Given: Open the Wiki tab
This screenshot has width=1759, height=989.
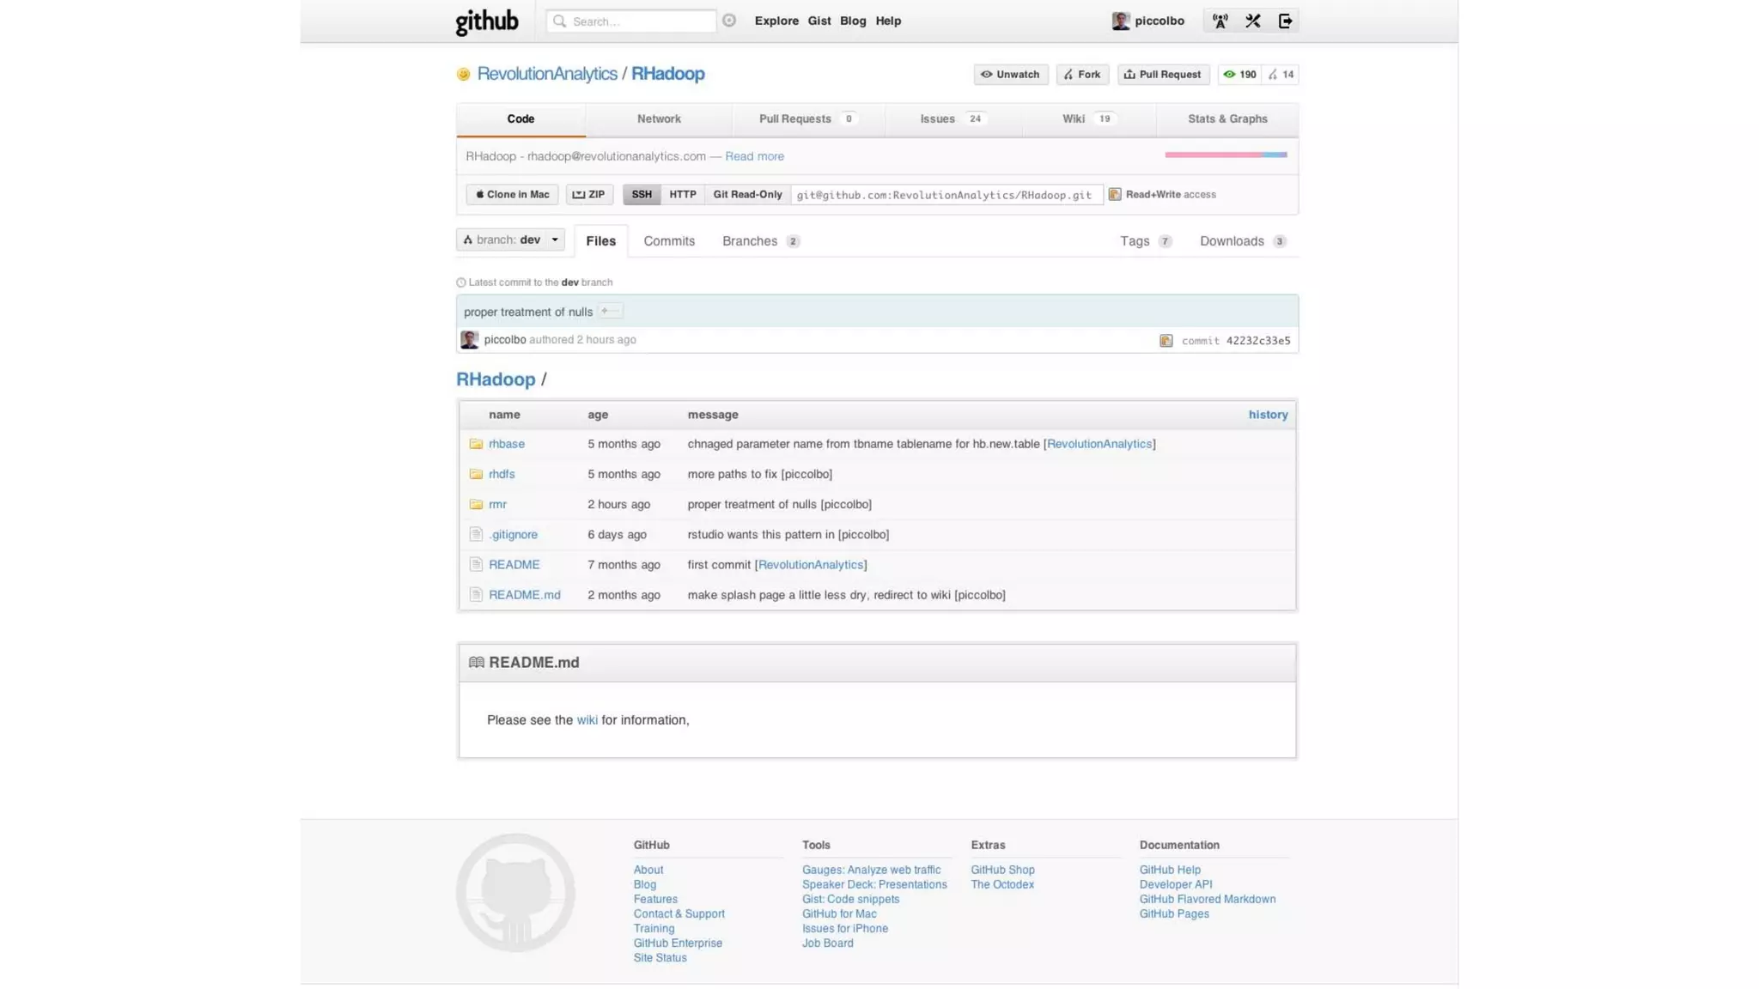Looking at the screenshot, I should coord(1089,119).
